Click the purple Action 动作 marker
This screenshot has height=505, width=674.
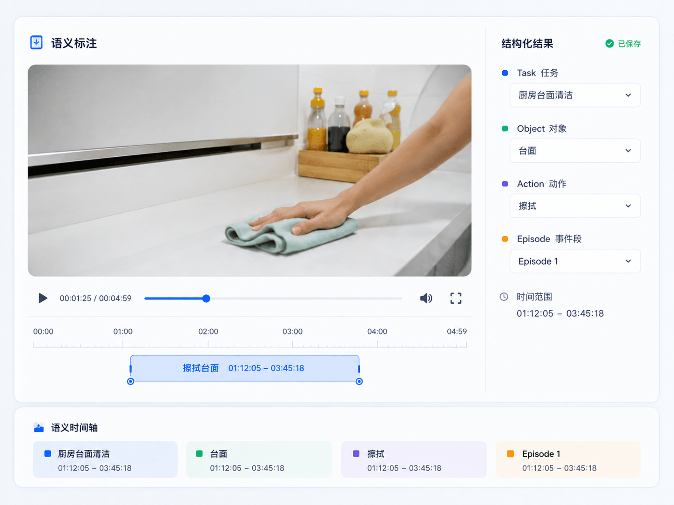pos(505,184)
